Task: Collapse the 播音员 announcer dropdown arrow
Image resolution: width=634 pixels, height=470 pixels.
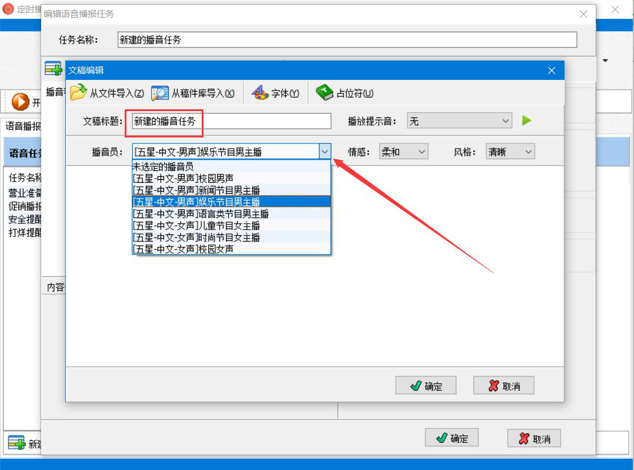Action: [325, 152]
